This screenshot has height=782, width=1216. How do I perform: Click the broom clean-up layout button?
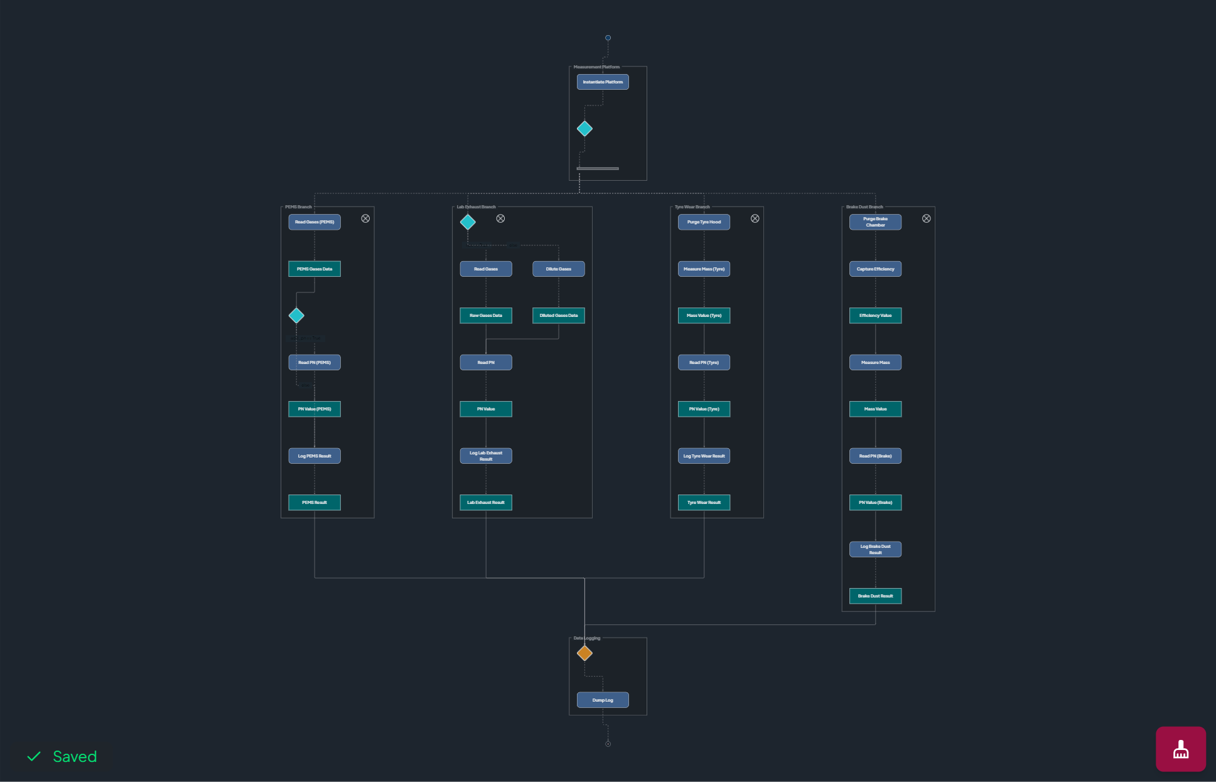1180,749
